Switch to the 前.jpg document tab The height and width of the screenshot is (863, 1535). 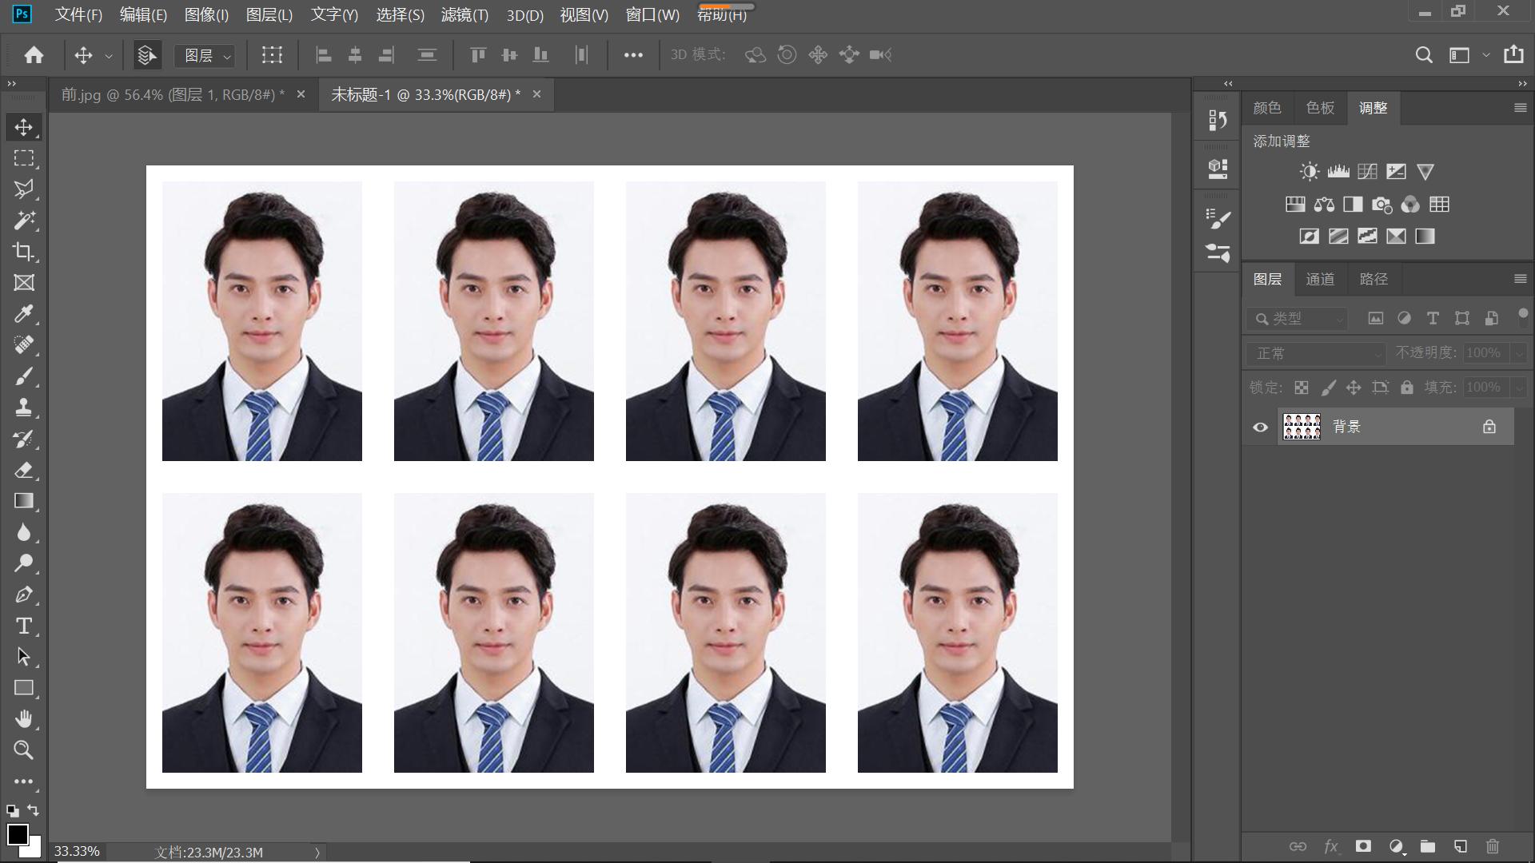pos(172,94)
